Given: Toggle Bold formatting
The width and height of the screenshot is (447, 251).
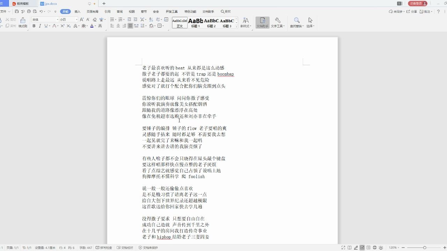Looking at the screenshot, I should [34, 26].
